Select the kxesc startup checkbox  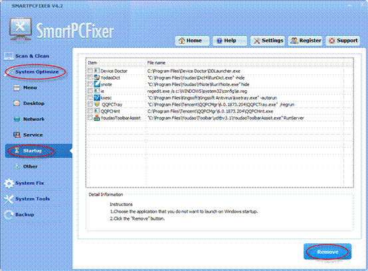90,97
